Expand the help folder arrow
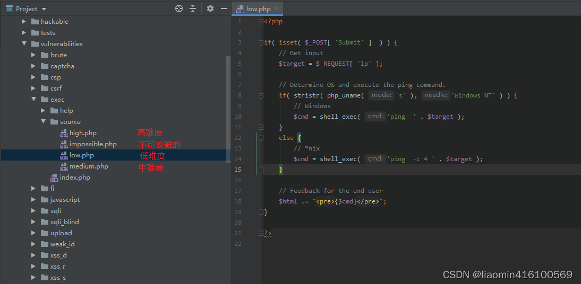The width and height of the screenshot is (581, 284). (43, 111)
